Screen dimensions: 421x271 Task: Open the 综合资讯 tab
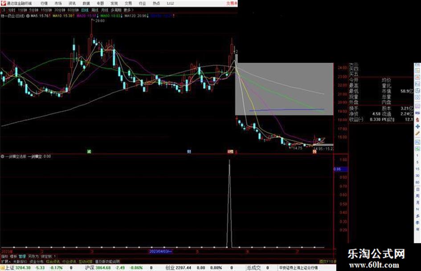coord(53,261)
